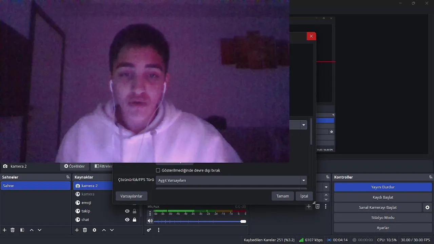Click the takip browser source globe icon
This screenshot has height=244, width=434.
click(78, 211)
